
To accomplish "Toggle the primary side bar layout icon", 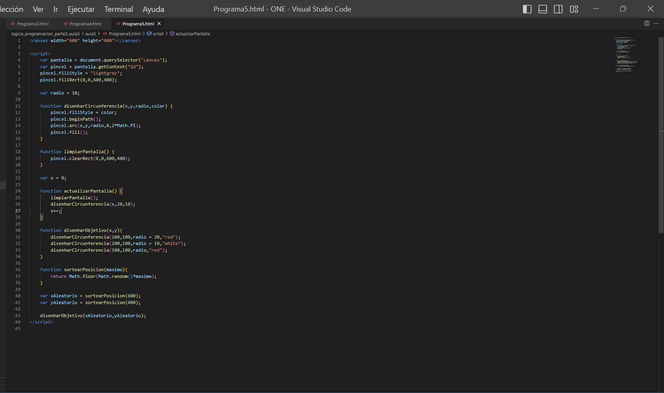I will click(527, 9).
